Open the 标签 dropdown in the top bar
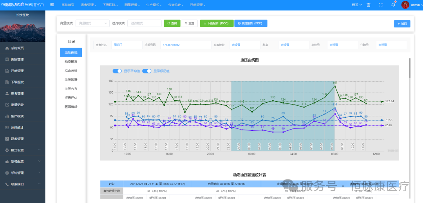Screen dimensions: 423x203 click(357, 5)
